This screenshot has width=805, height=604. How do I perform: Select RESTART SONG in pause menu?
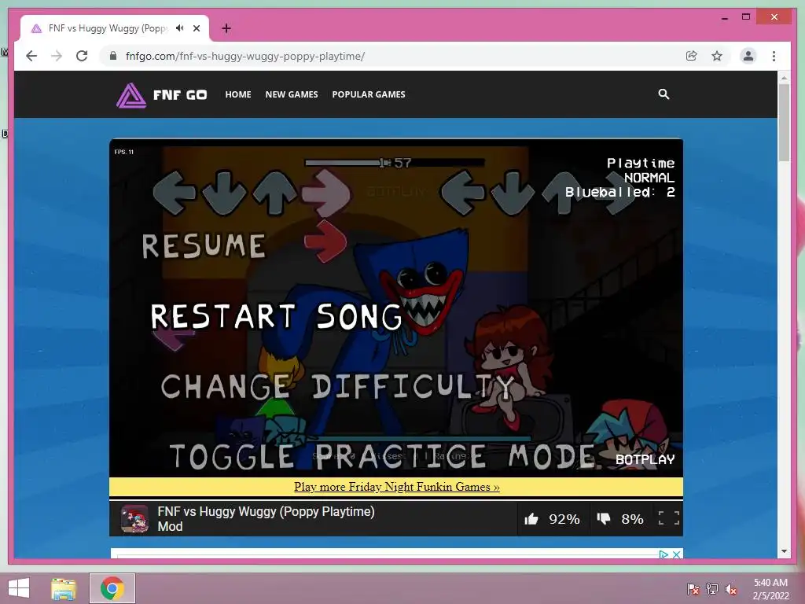coord(277,316)
